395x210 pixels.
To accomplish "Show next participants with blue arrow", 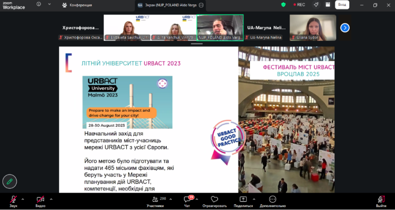I will 345,27.
